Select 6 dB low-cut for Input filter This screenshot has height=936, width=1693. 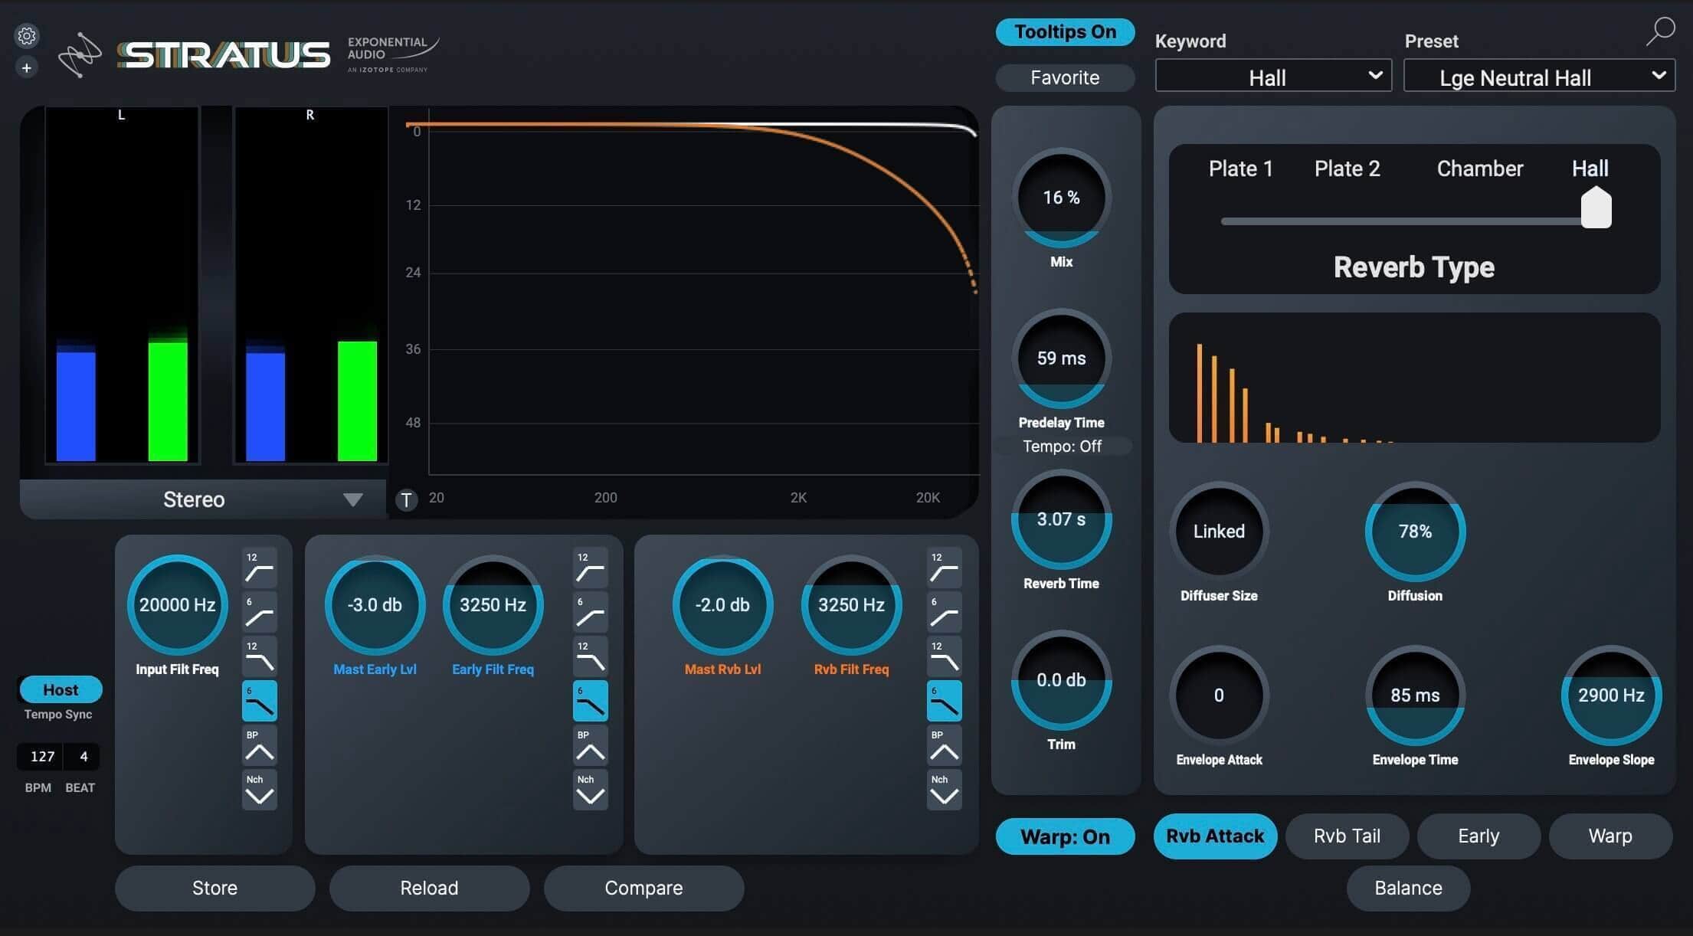point(260,611)
